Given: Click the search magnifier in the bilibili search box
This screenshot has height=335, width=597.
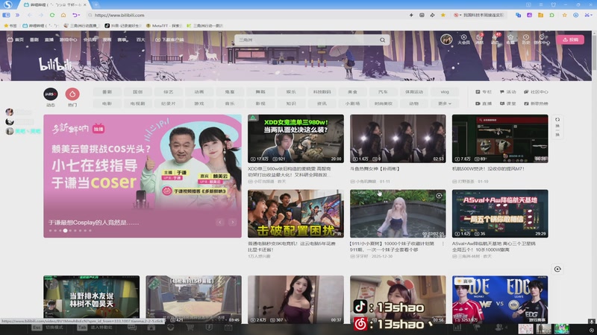Looking at the screenshot, I should point(382,40).
